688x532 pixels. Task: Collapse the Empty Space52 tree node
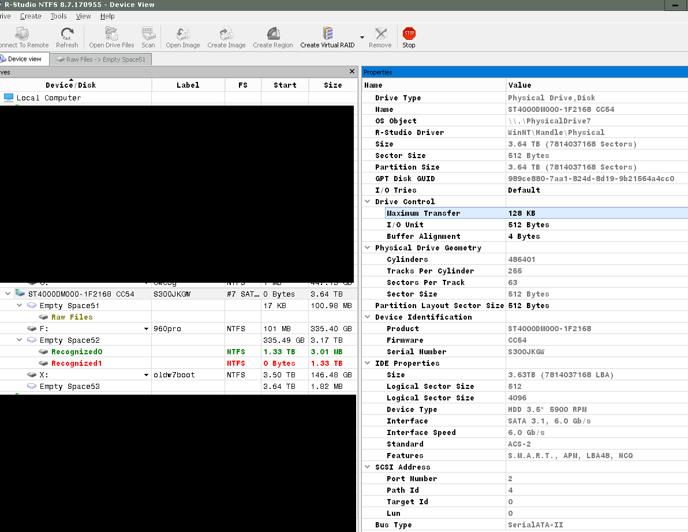(x=20, y=340)
